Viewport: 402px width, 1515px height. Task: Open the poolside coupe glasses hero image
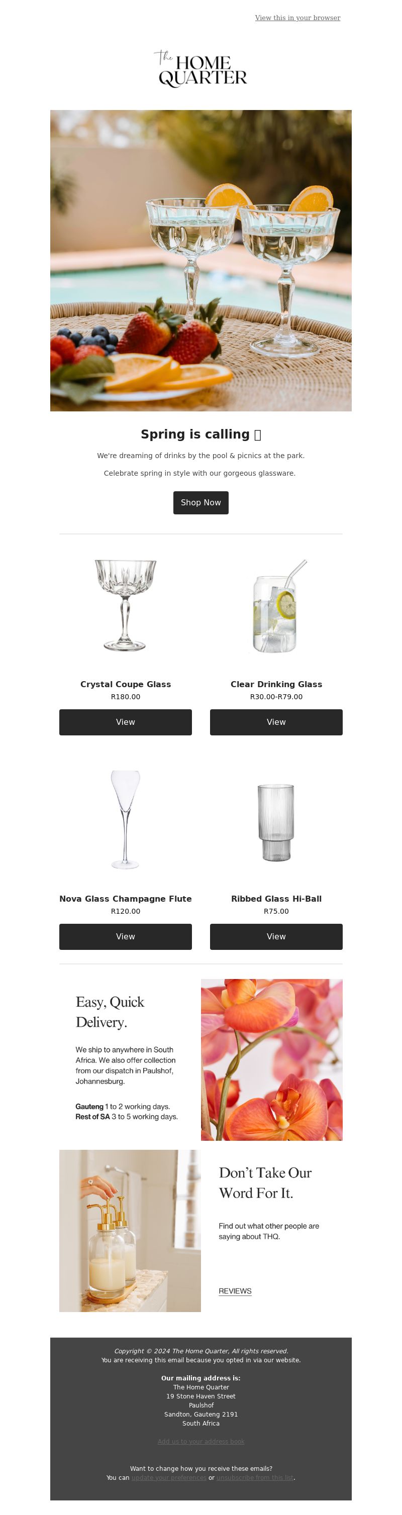[200, 261]
